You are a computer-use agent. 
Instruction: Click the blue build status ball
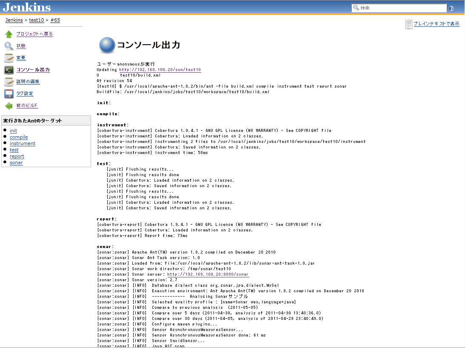[107, 46]
